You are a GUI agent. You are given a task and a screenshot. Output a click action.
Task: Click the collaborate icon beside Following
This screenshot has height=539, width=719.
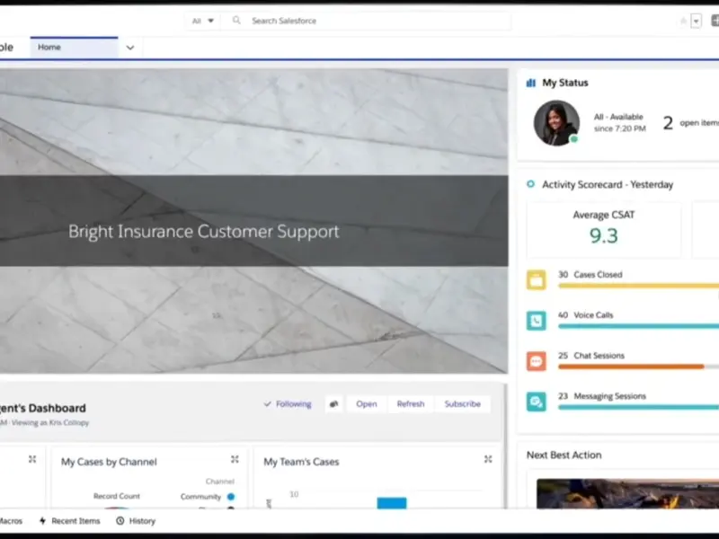click(x=333, y=404)
